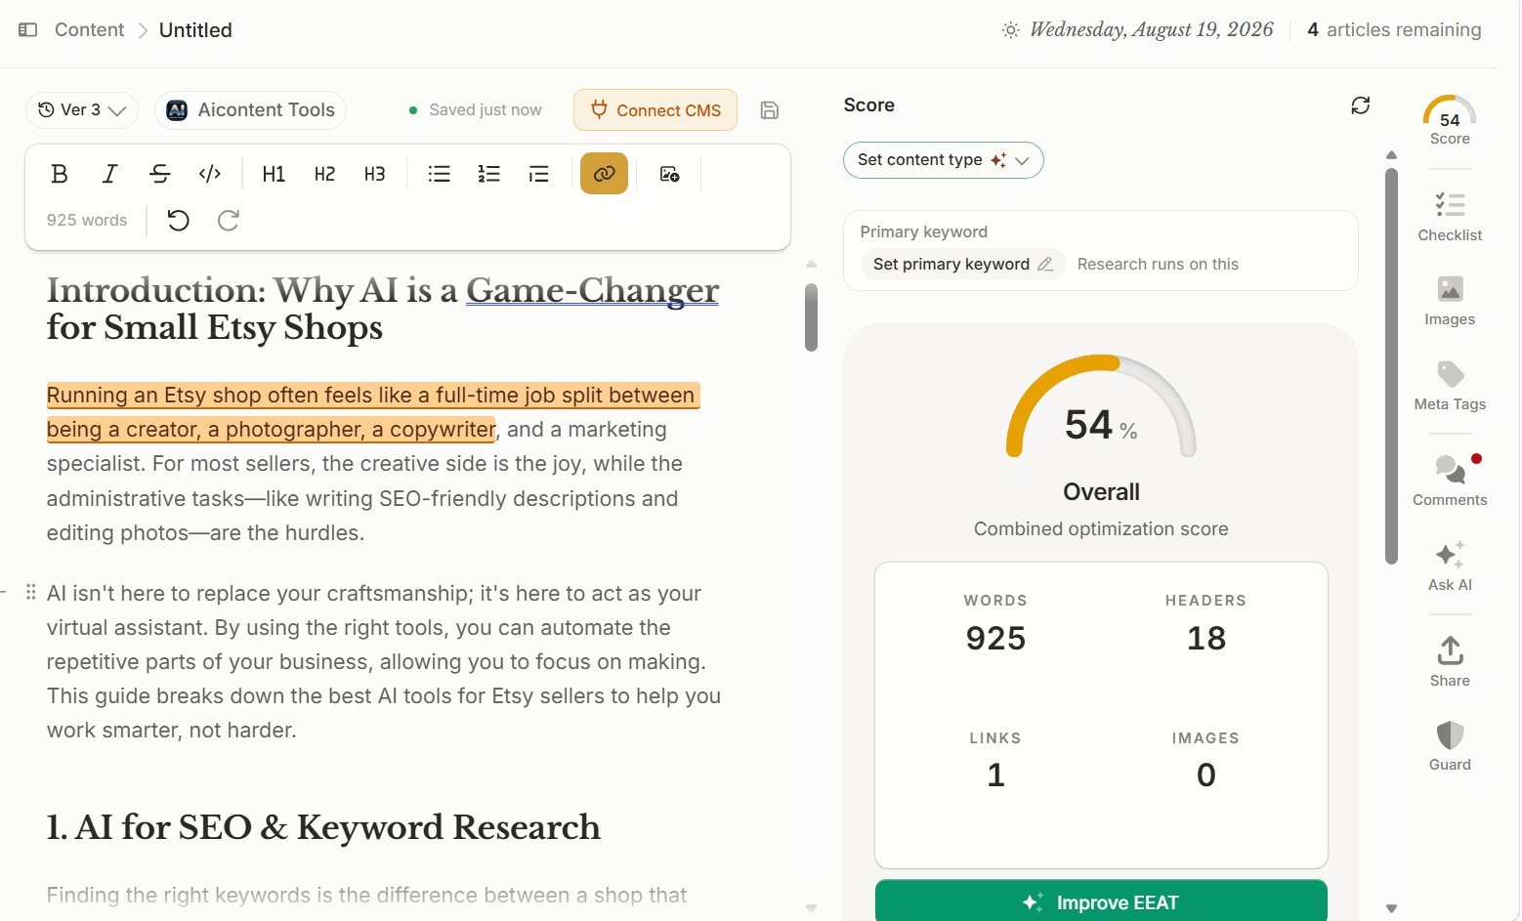
Task: Open the Images sidebar tab
Action: [x=1450, y=301]
